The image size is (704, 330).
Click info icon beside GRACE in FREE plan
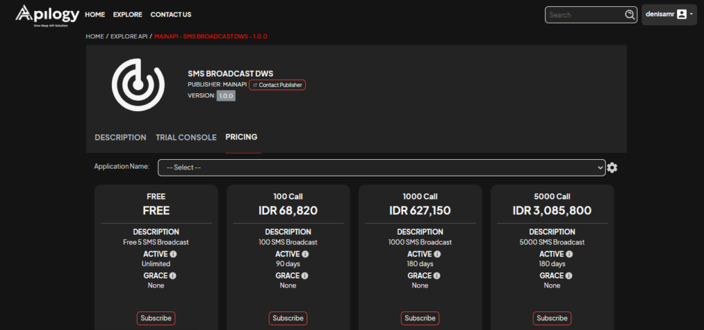tap(173, 276)
